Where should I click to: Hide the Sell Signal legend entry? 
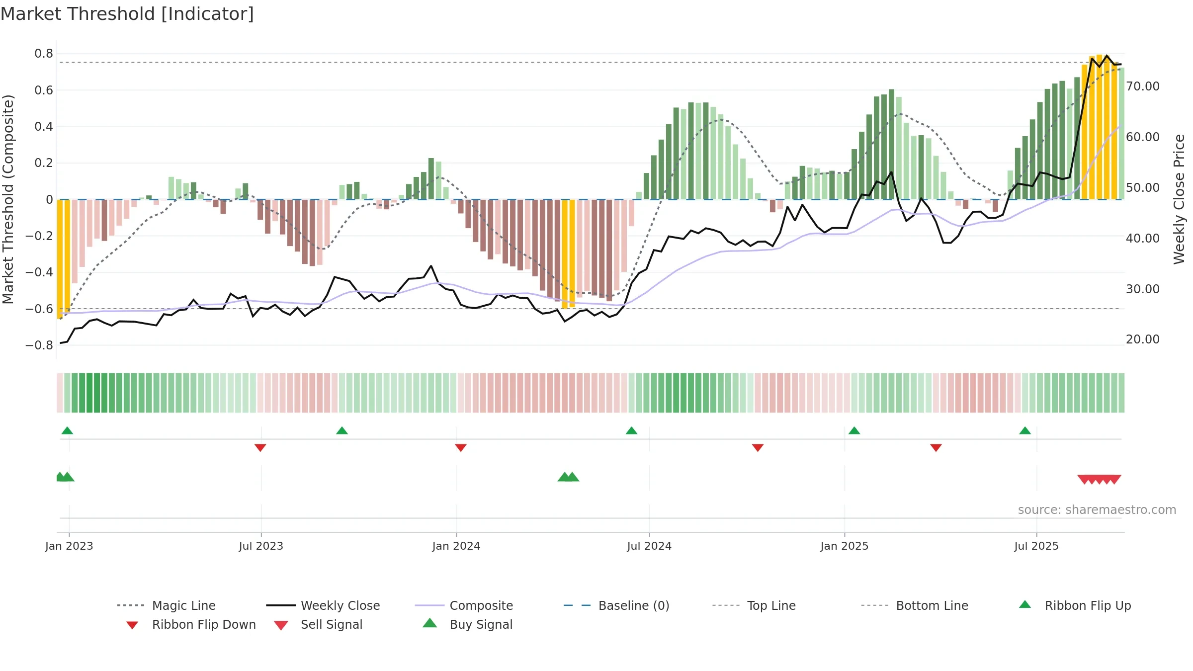tap(318, 624)
